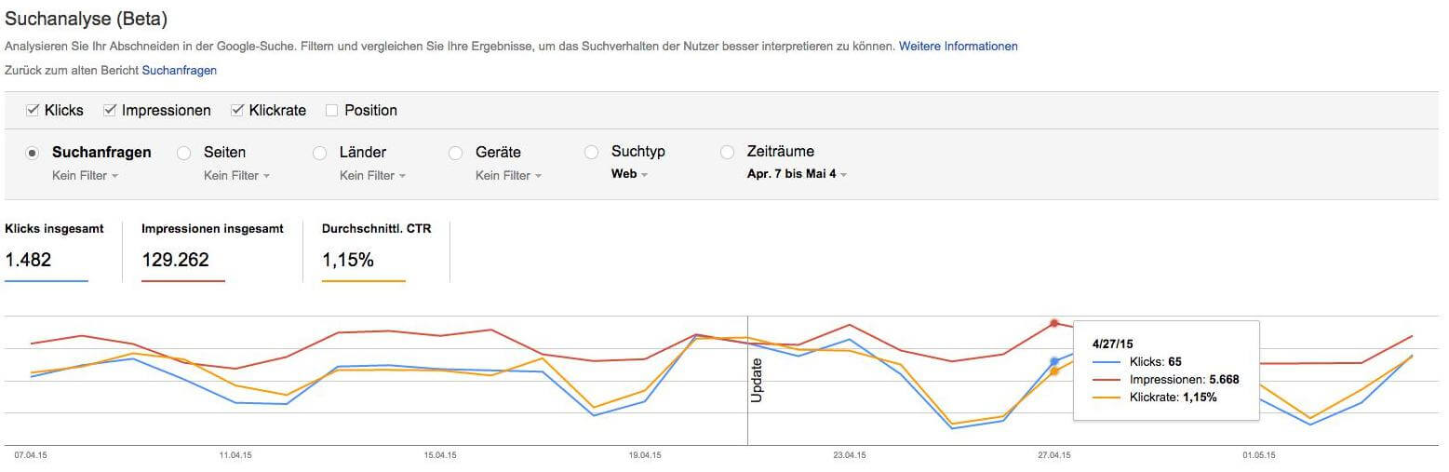Viewport: 1449px width, 472px height.
Task: Toggle the Impressionen checkbox
Action: [x=111, y=110]
